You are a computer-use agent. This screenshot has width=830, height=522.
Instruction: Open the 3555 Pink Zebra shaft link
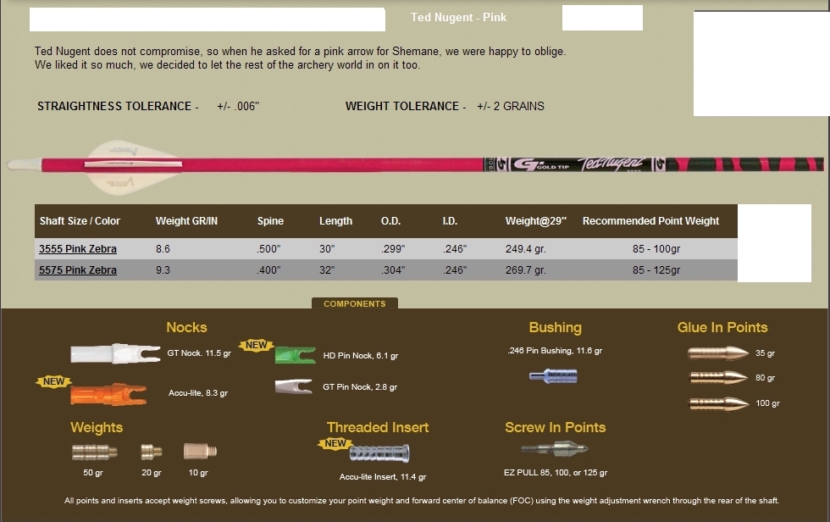(x=78, y=249)
